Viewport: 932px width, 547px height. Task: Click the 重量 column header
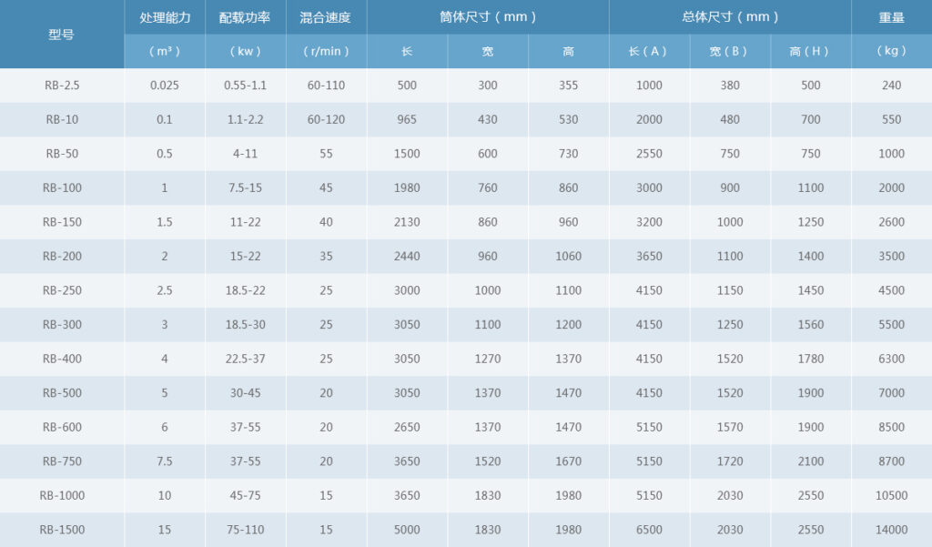click(891, 17)
